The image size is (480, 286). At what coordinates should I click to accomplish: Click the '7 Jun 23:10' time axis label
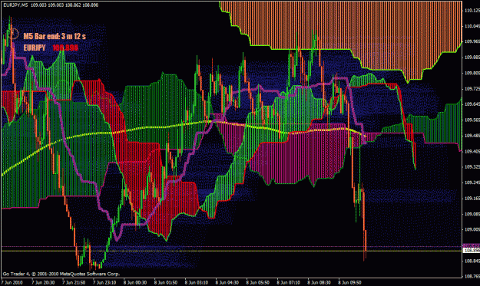coord(104,283)
